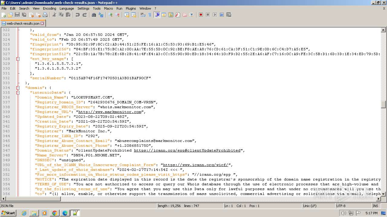Screen dimensions: 387x217
Task: Click the scroll-right arrow of the horizontal scrollbar
Action: (x=379, y=199)
